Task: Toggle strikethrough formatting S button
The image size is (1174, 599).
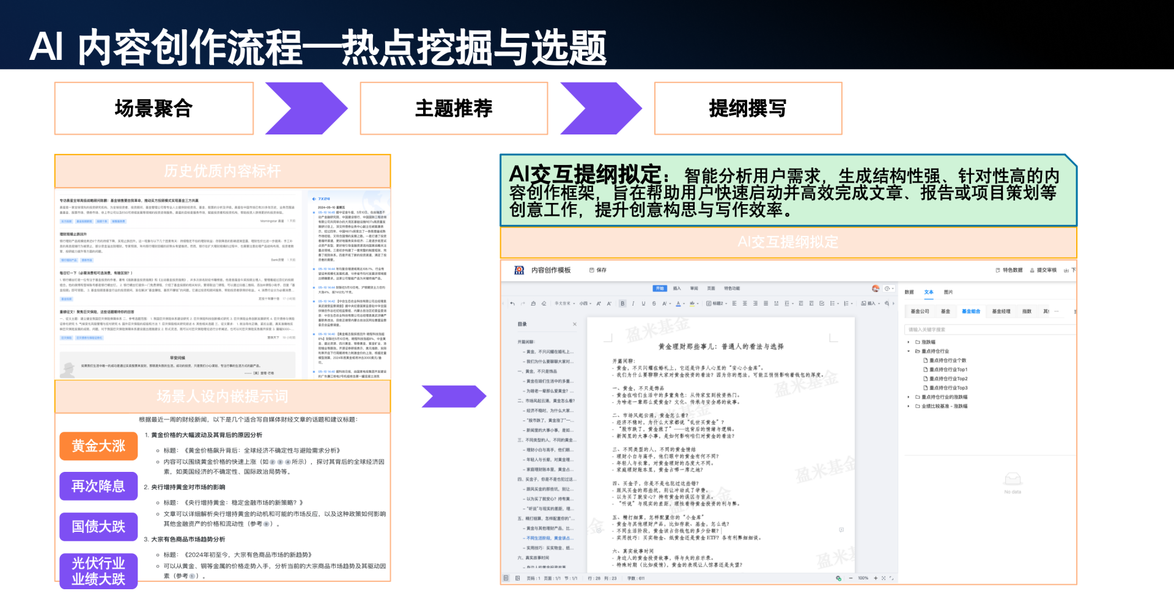Action: tap(654, 303)
